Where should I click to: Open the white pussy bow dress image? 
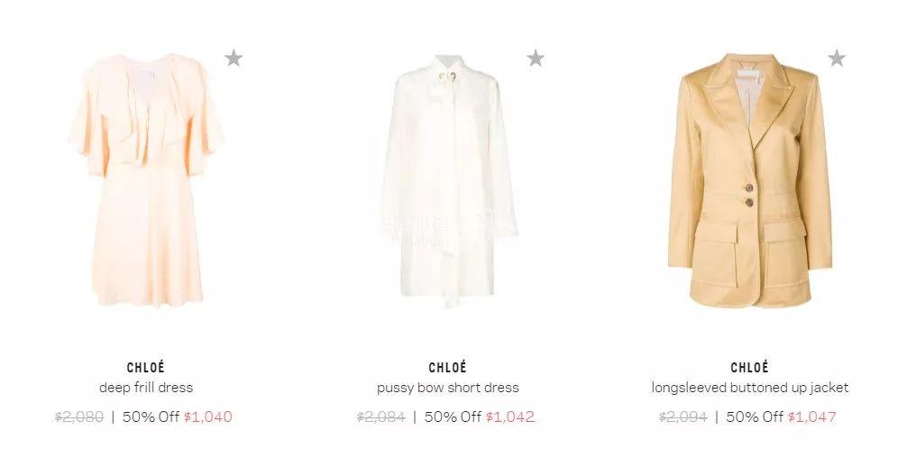[x=448, y=181]
